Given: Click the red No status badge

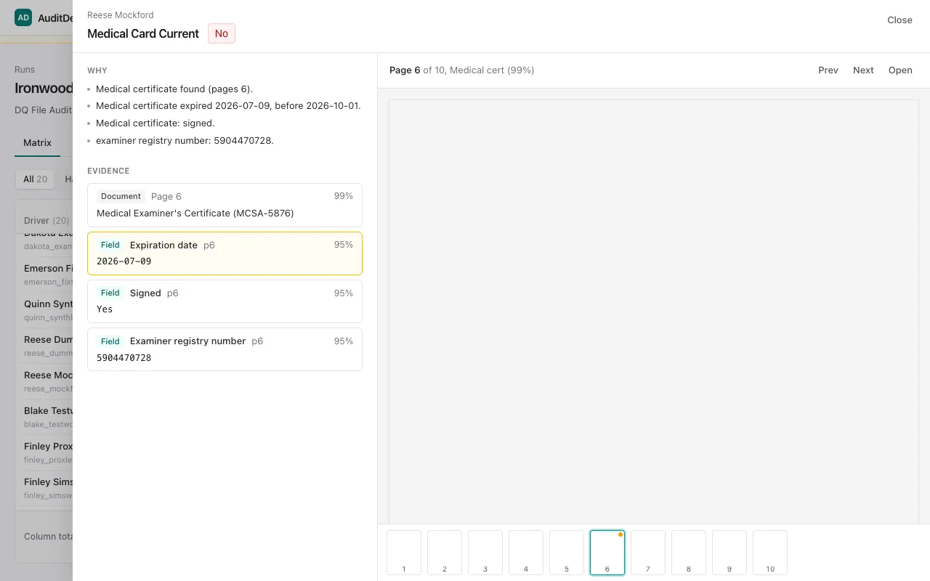Looking at the screenshot, I should [x=222, y=33].
